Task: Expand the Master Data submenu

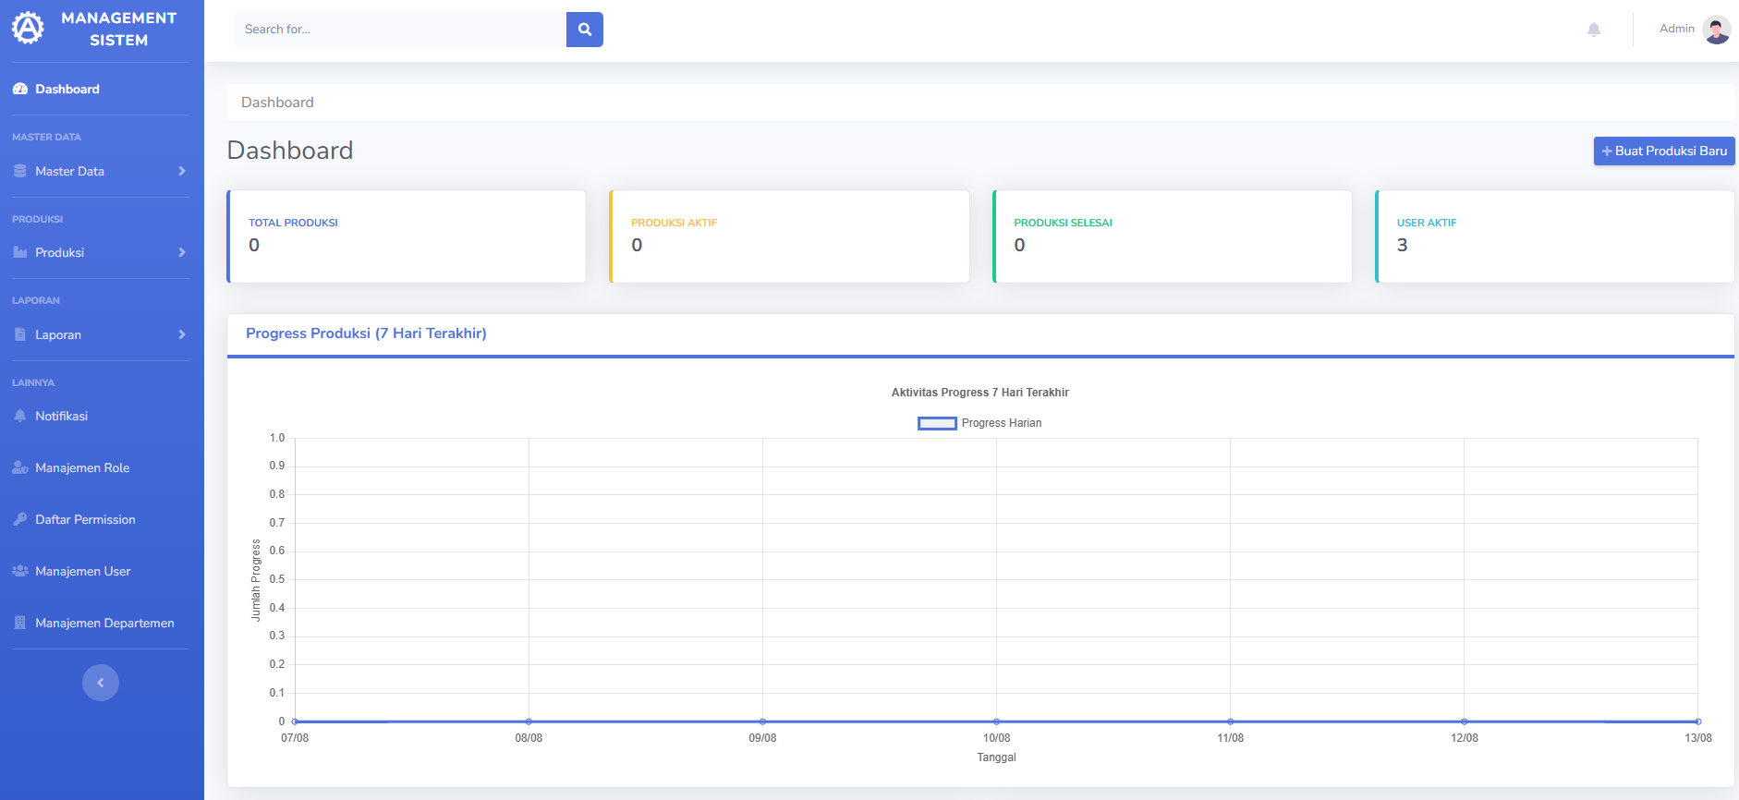Action: [100, 172]
